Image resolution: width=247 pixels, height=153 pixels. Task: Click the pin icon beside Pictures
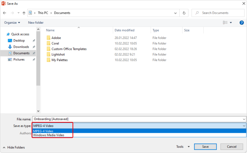click(x=34, y=59)
